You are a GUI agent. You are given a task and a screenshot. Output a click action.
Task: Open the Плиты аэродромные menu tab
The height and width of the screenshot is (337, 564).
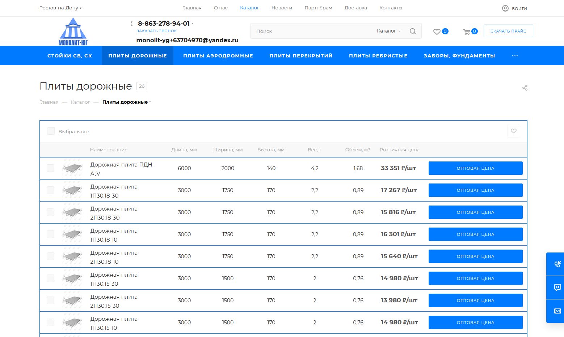click(218, 56)
